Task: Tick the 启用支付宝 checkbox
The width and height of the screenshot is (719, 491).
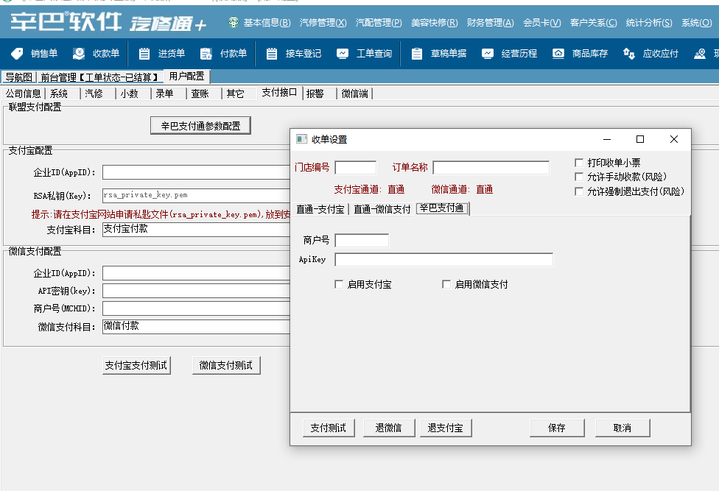Action: (339, 284)
